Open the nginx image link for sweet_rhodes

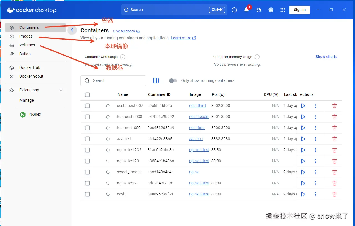[x=194, y=172]
